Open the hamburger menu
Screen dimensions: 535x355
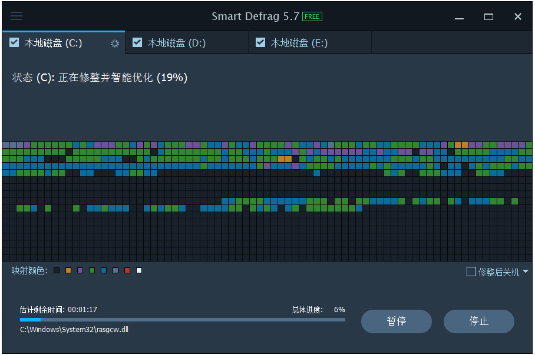(16, 16)
